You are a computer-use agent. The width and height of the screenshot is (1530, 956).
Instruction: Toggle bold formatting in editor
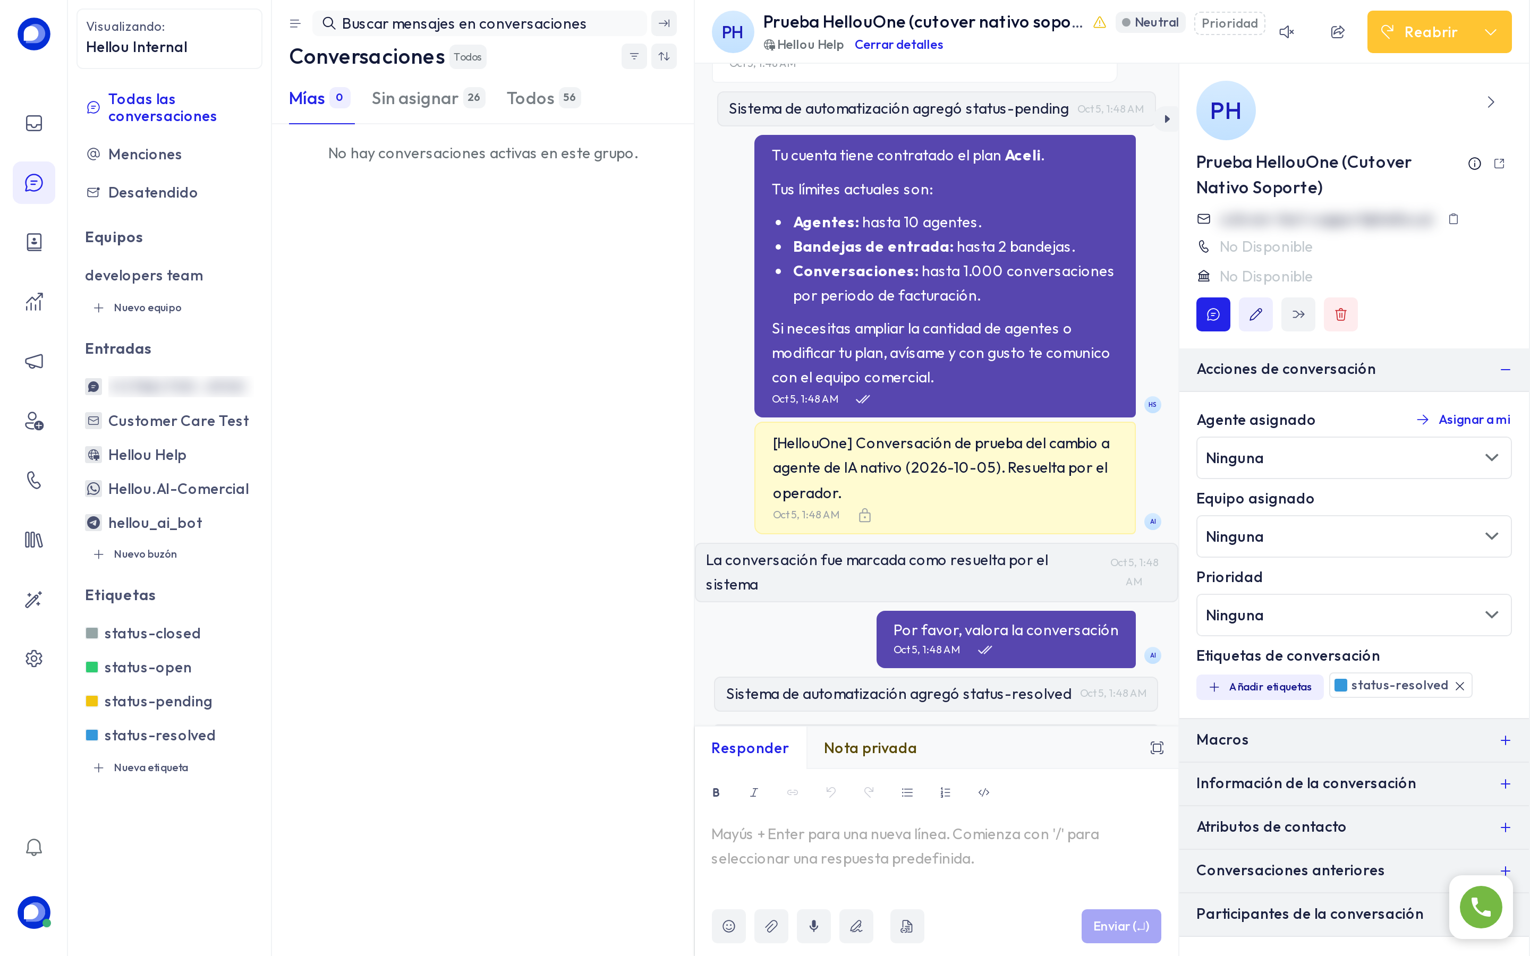point(716,792)
